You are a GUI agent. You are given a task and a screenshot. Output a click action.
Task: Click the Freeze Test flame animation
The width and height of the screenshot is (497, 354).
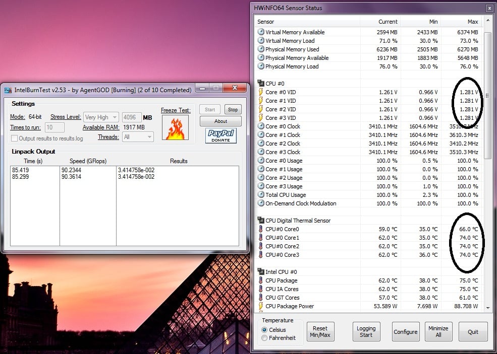click(175, 127)
